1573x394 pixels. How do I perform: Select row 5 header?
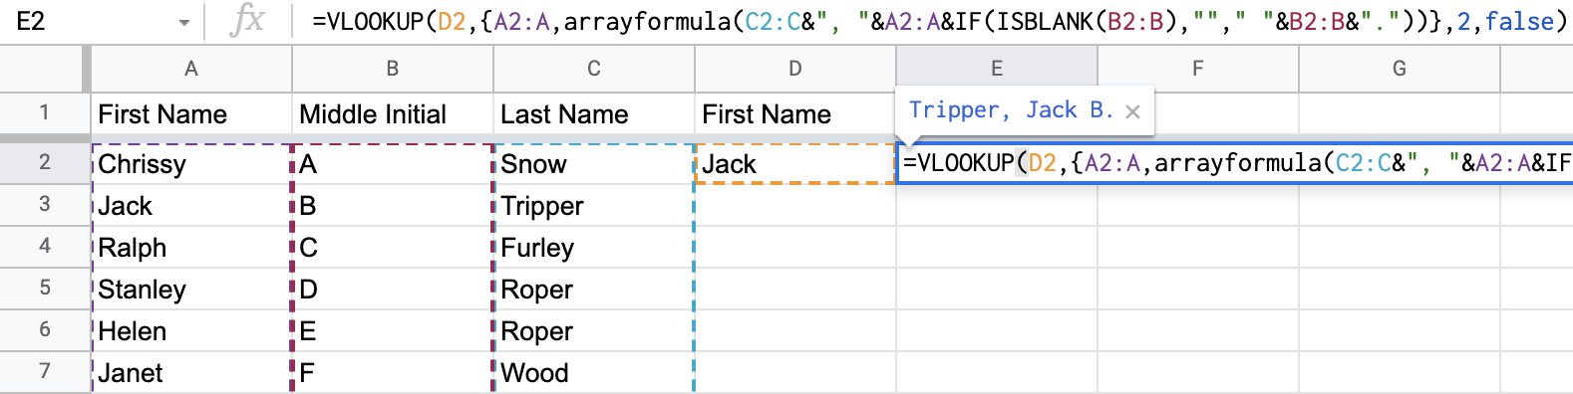[44, 289]
